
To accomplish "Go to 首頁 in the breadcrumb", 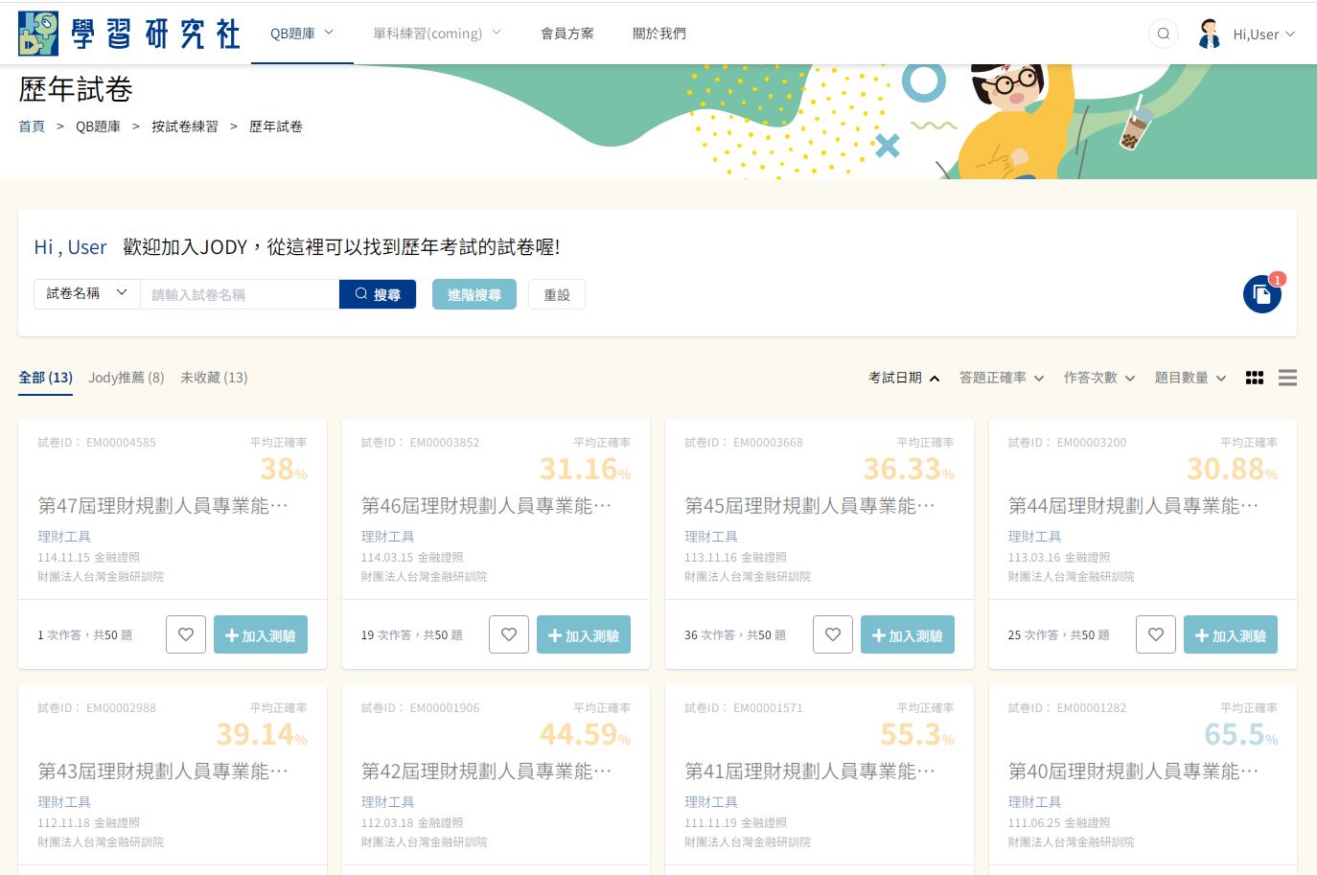I will [x=32, y=127].
